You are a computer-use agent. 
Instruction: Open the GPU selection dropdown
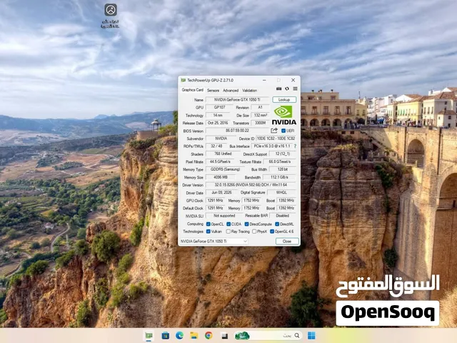point(214,242)
